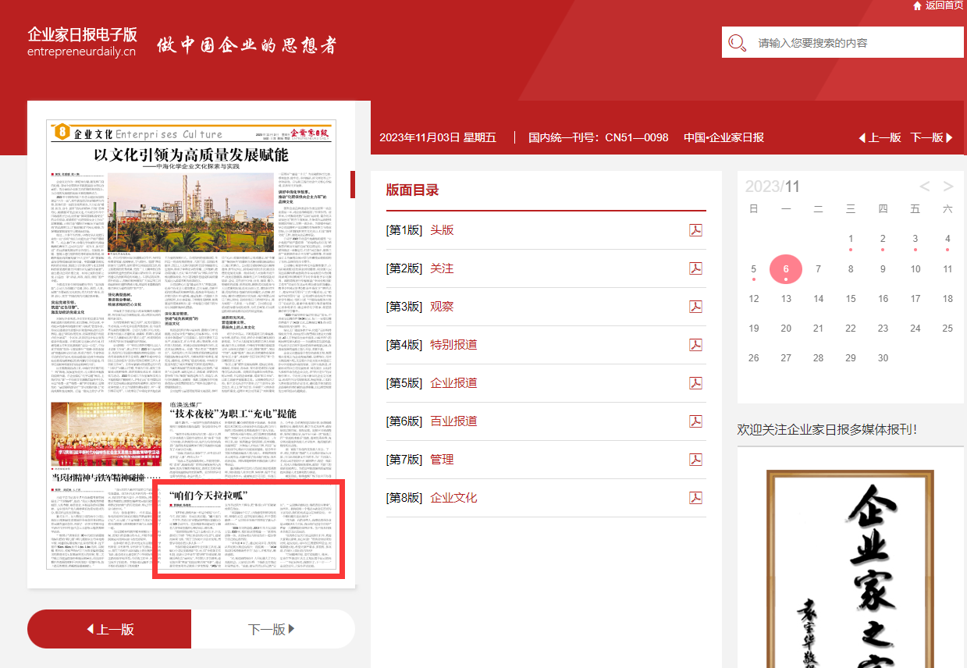967x668 pixels.
Task: Open PDF icon for 第8版 企业文化
Action: [695, 498]
